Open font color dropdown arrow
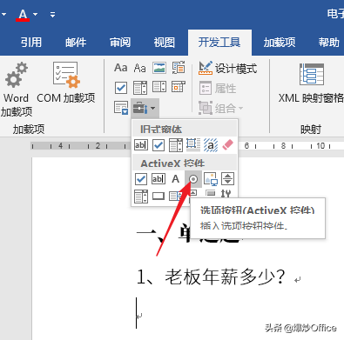Screen dimensions: 344x340 [36, 14]
